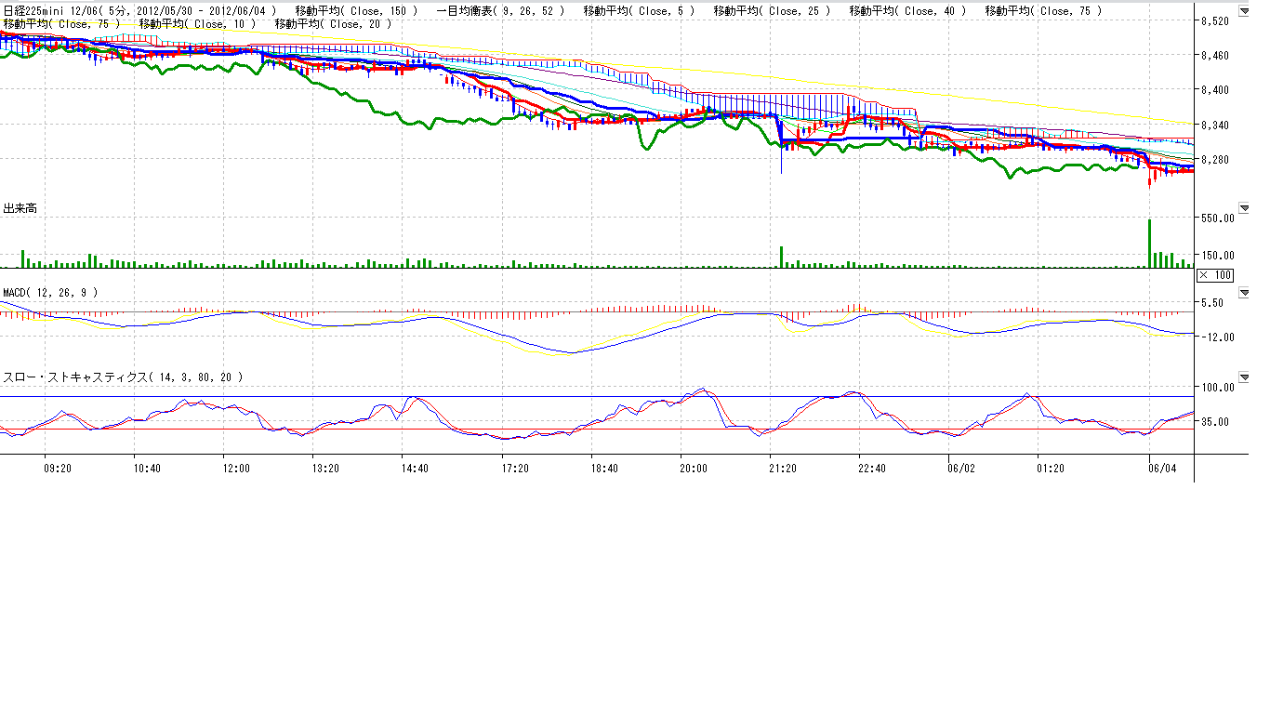Click the tallest green volume bar
This screenshot has height=714, width=1270.
tap(1150, 244)
